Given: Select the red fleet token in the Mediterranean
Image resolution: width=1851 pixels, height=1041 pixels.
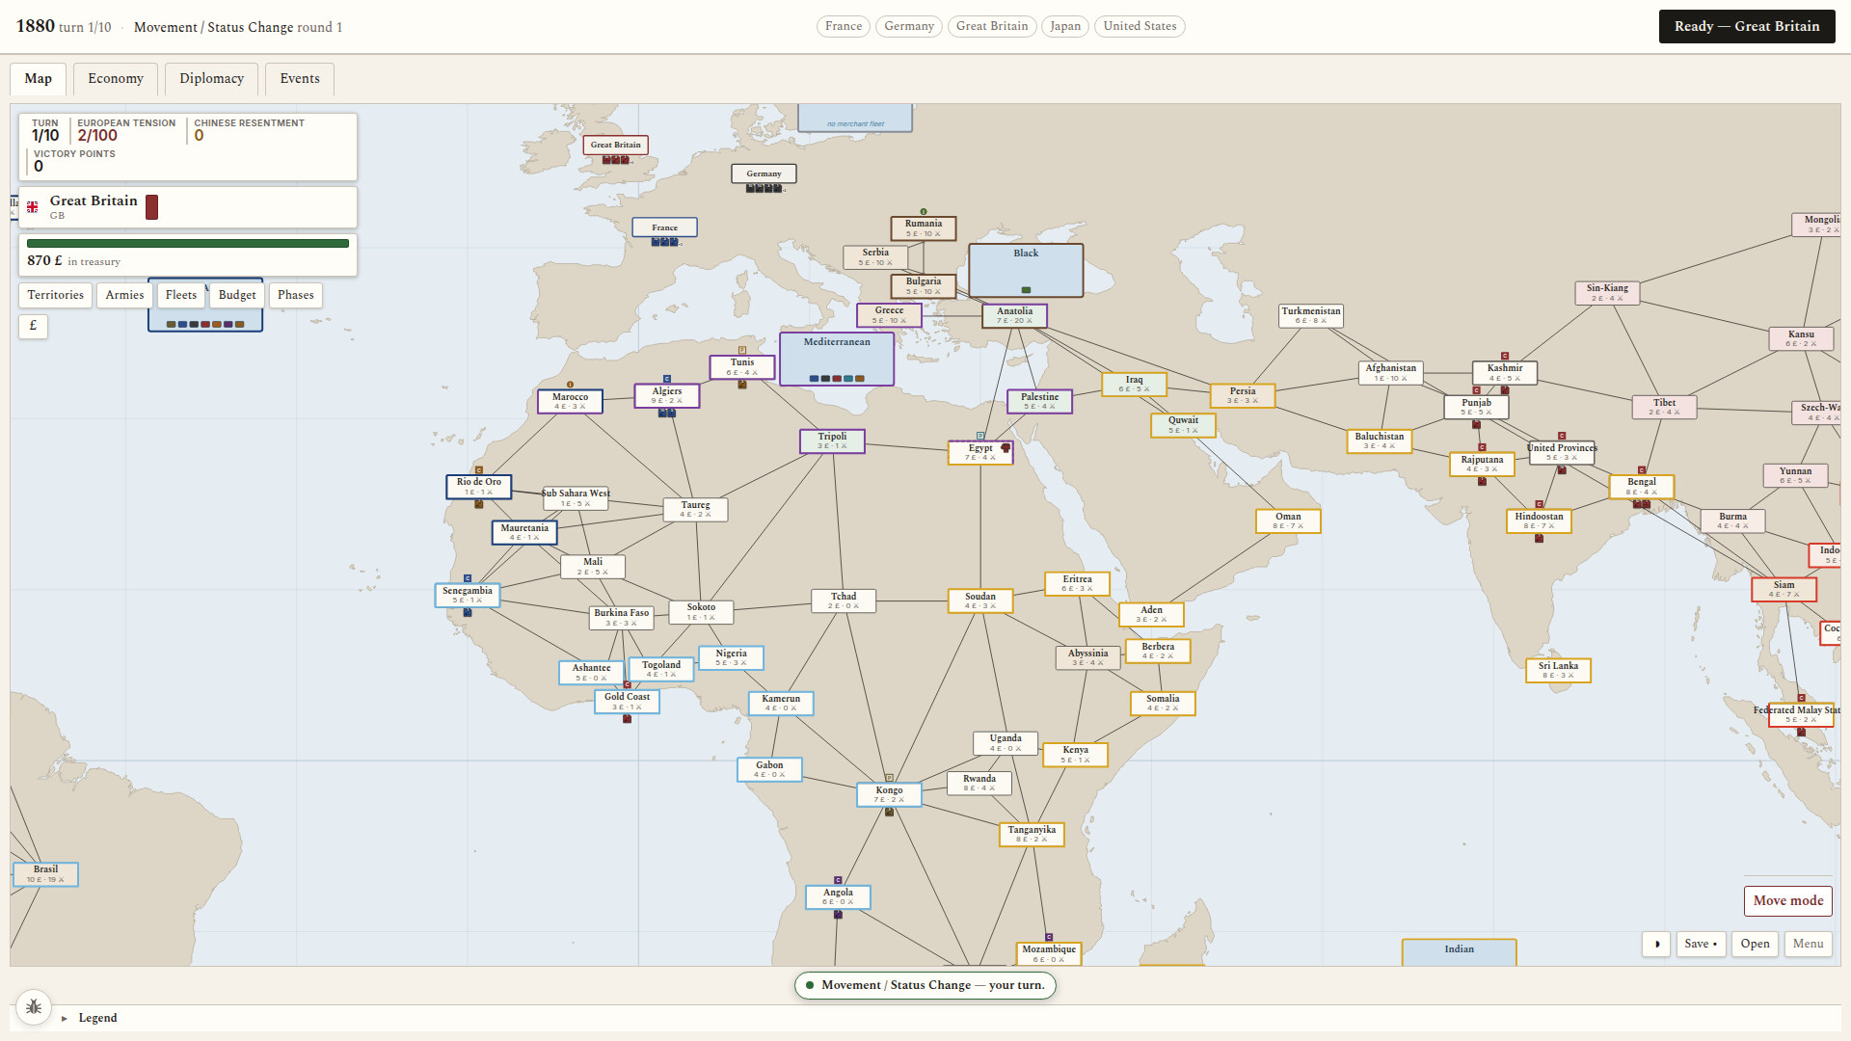Looking at the screenshot, I should 837,379.
